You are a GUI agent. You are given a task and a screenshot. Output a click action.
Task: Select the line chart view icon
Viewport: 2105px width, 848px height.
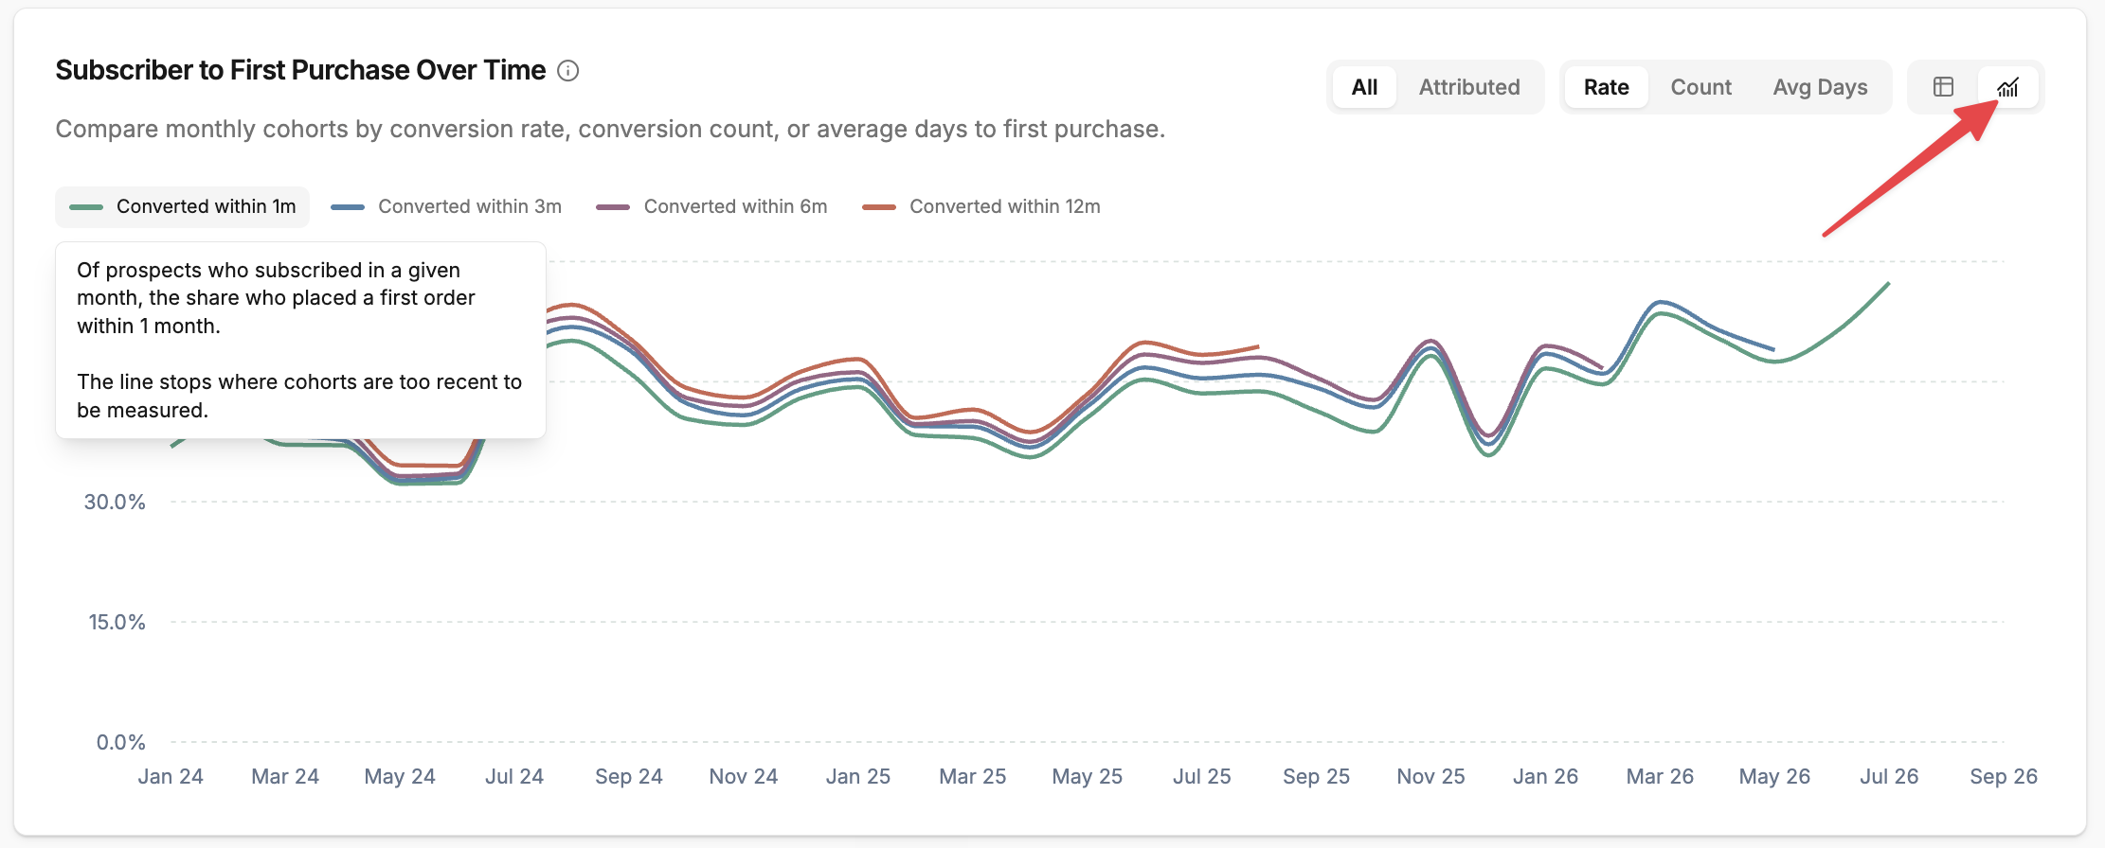pos(2007,87)
